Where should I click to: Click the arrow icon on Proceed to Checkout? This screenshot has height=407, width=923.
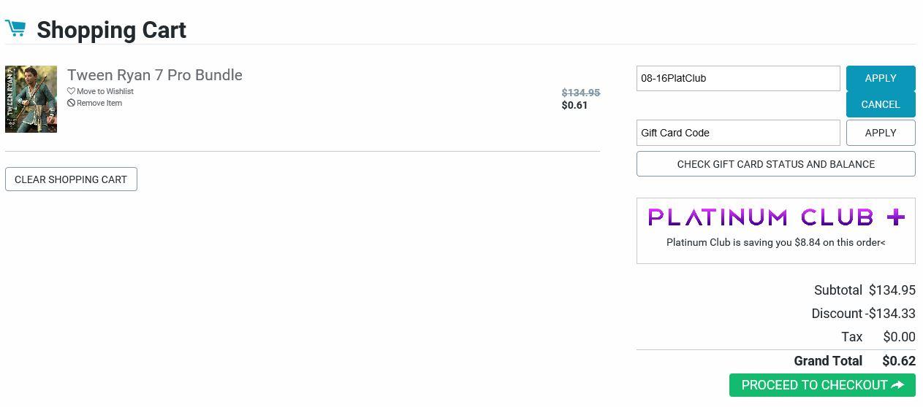click(898, 384)
